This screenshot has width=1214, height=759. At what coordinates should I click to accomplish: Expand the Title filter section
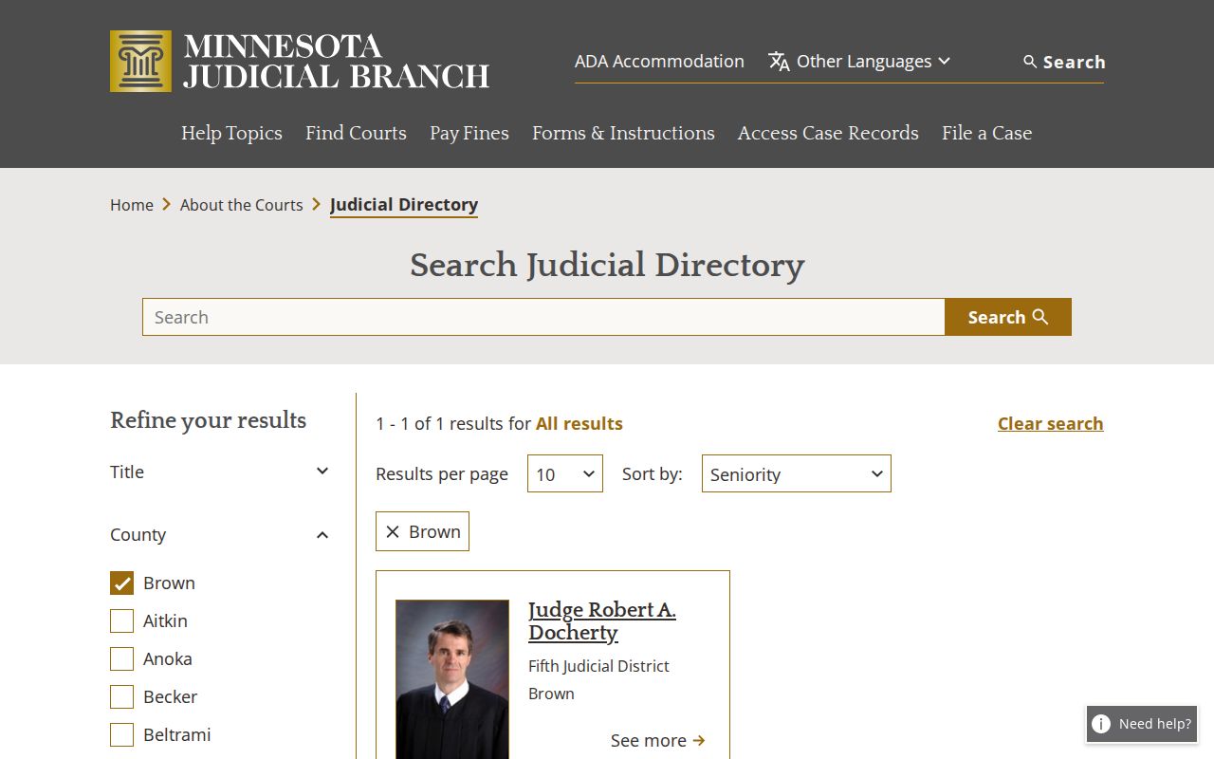220,472
